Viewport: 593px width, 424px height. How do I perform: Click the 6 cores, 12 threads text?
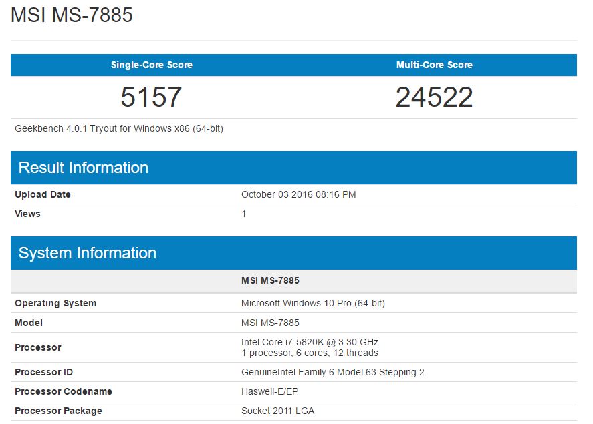pyautogui.click(x=336, y=353)
